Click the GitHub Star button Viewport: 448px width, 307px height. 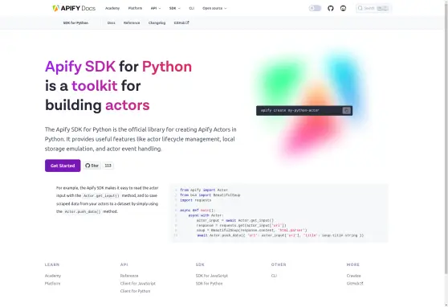click(92, 166)
